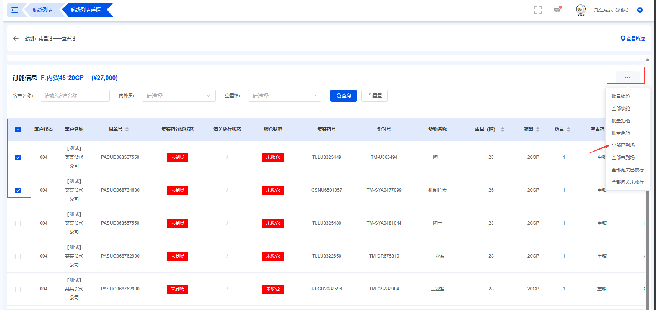Screen dimensions: 656x310
Task: Select 全部已到场 from the menu
Action: [x=623, y=145]
